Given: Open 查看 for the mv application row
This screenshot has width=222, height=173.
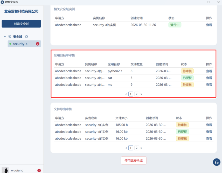Looking at the screenshot, I should [x=209, y=85].
